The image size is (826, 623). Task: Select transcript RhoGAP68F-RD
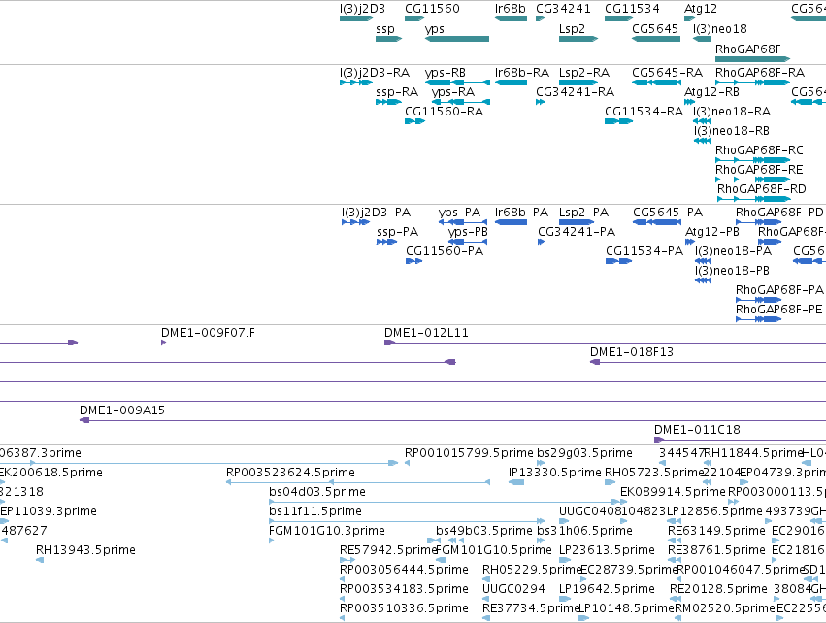click(x=754, y=199)
